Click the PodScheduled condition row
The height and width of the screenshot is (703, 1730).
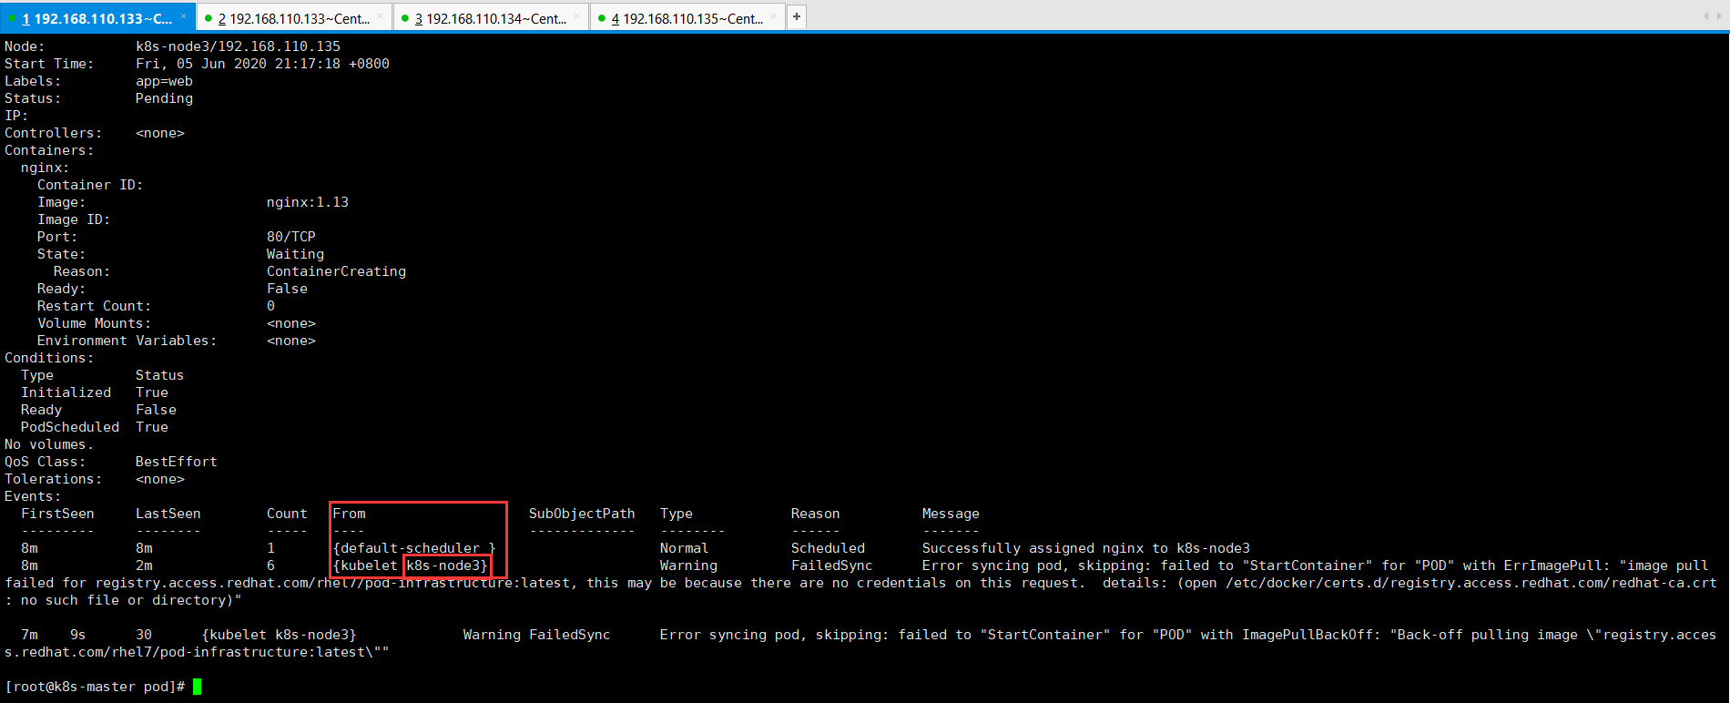[x=95, y=427]
